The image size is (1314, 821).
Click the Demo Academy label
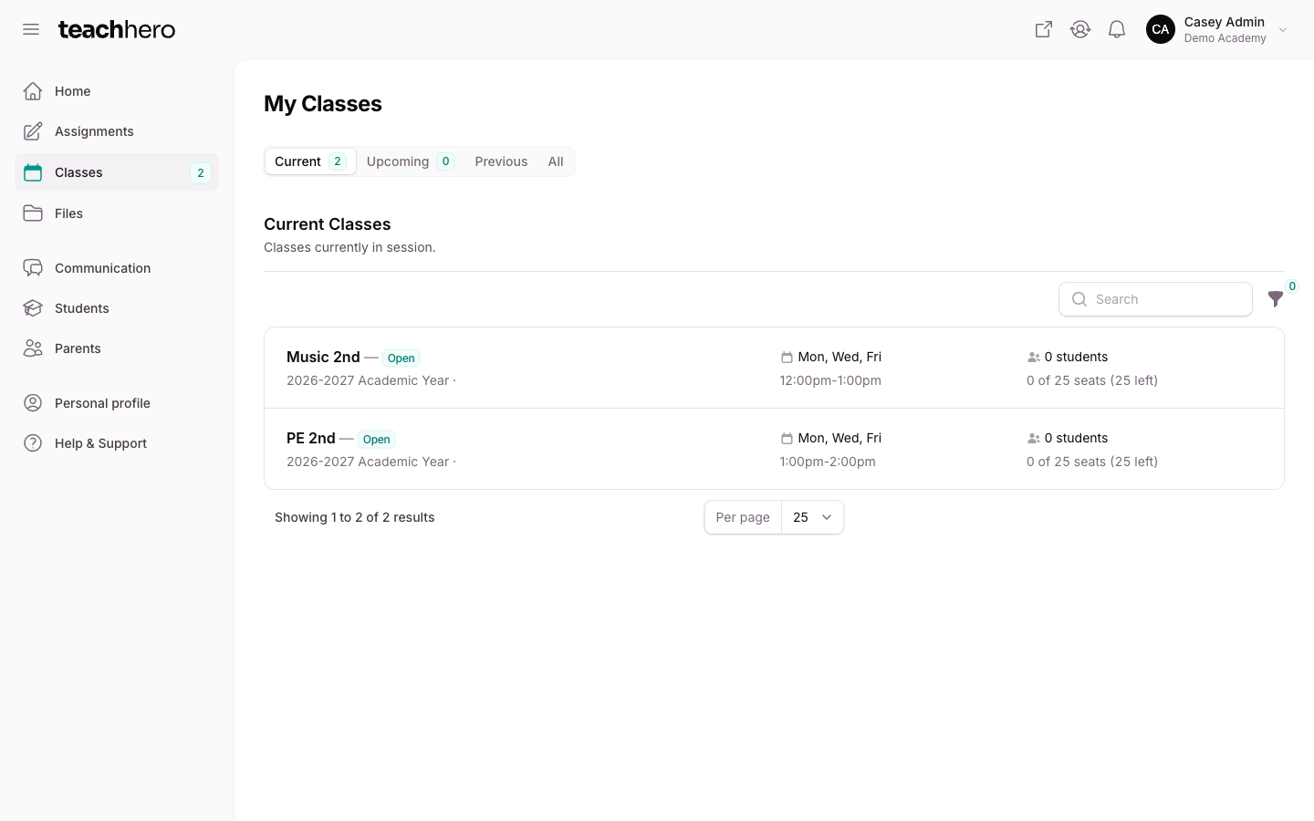tap(1225, 38)
